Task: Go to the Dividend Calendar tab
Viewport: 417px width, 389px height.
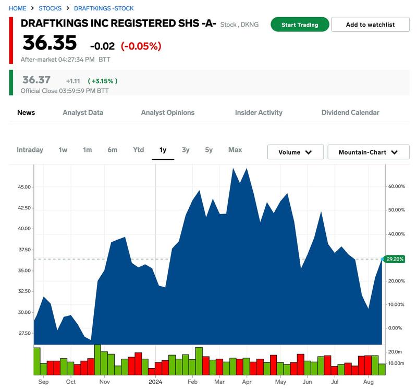Action: (350, 112)
